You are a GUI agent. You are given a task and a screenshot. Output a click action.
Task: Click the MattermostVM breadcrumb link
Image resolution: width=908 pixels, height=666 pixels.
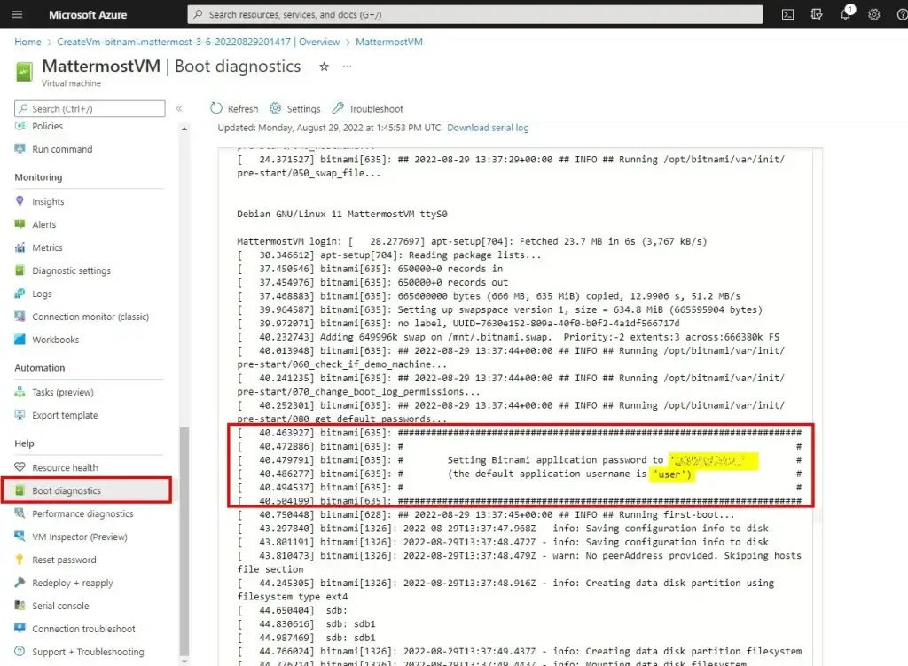click(x=389, y=42)
